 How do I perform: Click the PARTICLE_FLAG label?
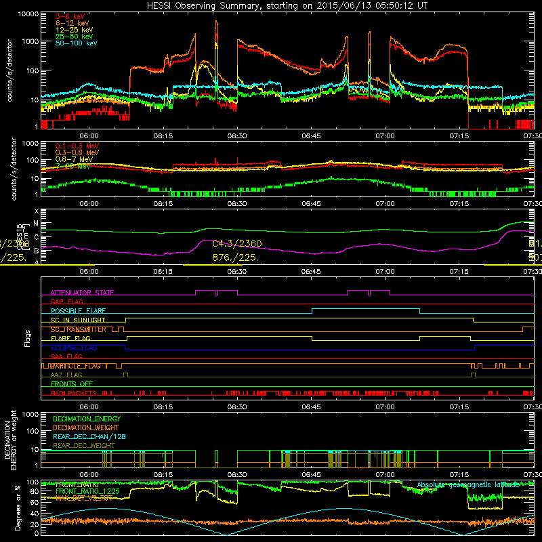click(76, 366)
